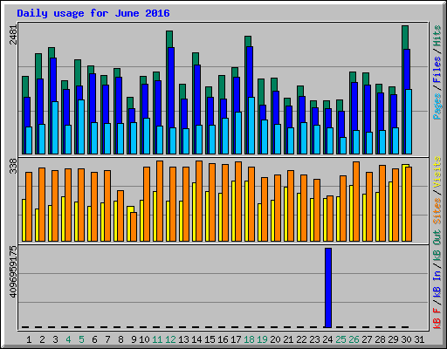Image resolution: width=447 pixels, height=349 pixels.
Task: Select the orange Sites bar for day 8
Action: pyautogui.click(x=120, y=216)
